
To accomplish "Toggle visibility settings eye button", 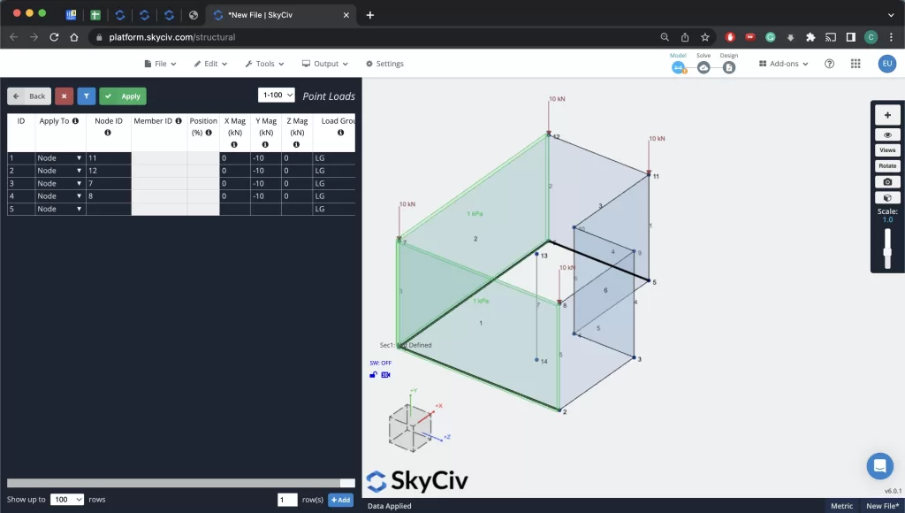I will pos(887,134).
